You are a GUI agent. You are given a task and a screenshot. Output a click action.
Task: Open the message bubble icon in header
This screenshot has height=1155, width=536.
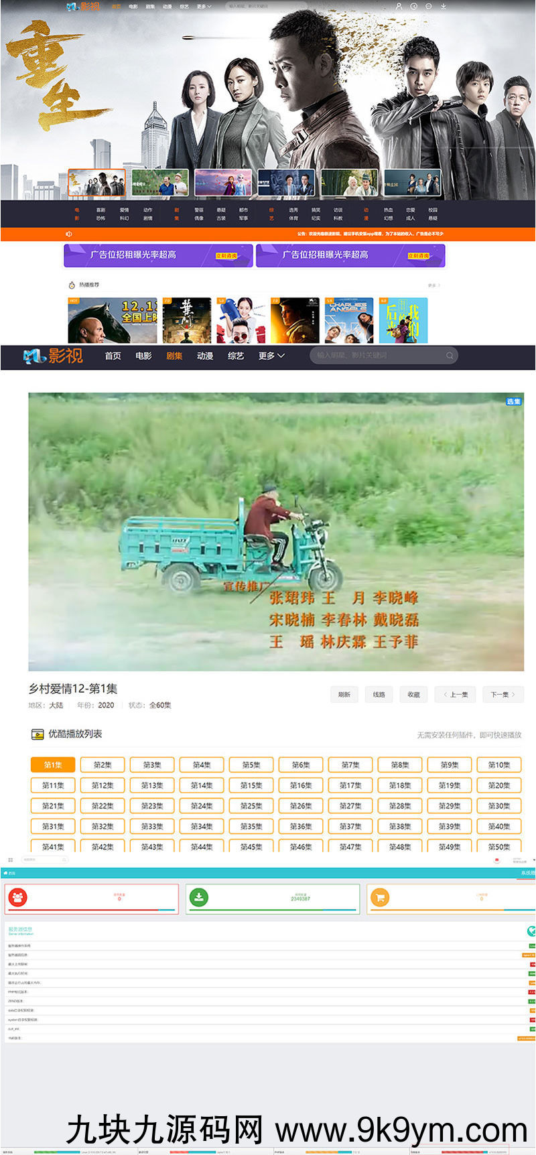[428, 6]
